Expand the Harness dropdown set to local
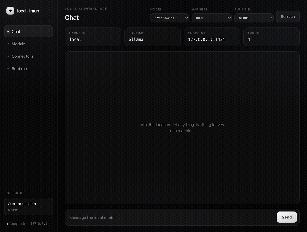 212,18
